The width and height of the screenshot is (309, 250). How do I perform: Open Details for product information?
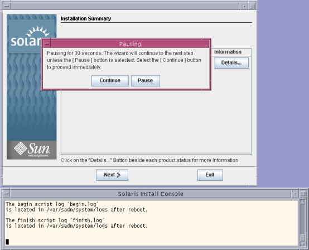click(231, 63)
